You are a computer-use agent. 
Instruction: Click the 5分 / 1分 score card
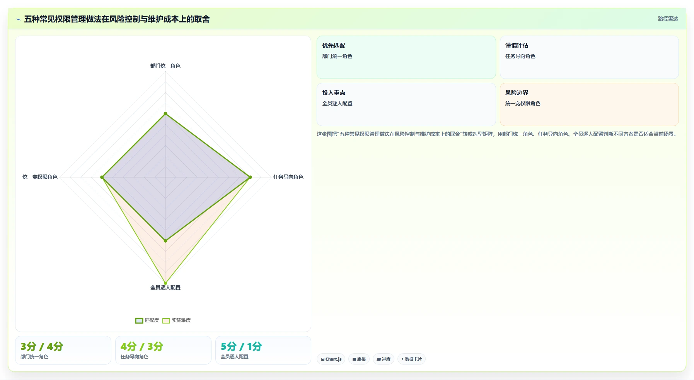click(263, 350)
